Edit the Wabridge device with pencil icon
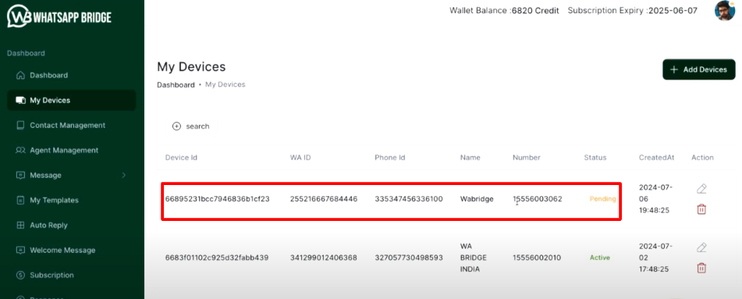 coord(701,189)
